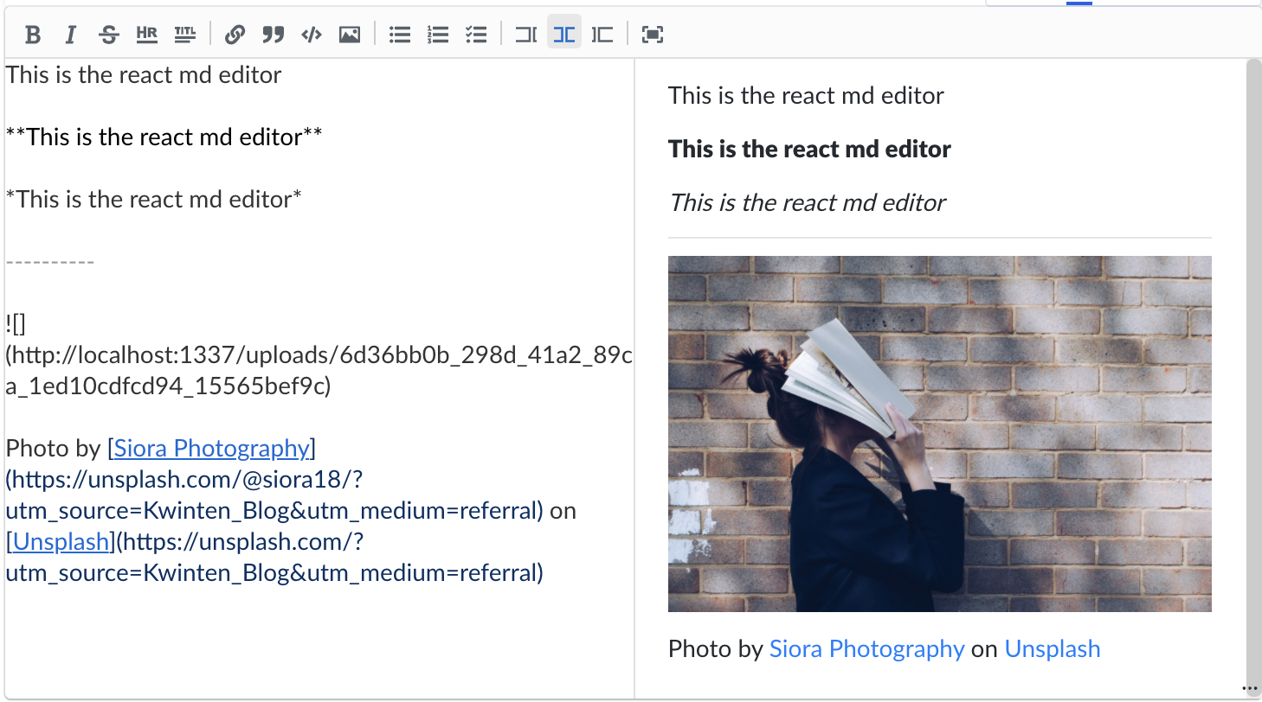Add a title using the TITLE icon
This screenshot has height=702, width=1262.
(x=185, y=35)
